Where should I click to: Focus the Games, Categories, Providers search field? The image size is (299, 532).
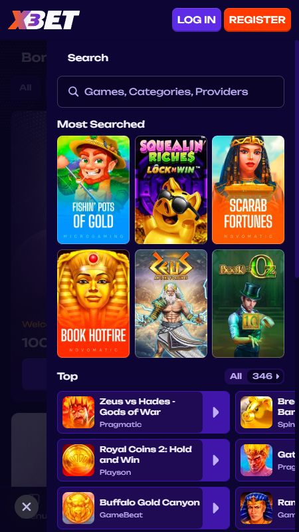coord(171,92)
